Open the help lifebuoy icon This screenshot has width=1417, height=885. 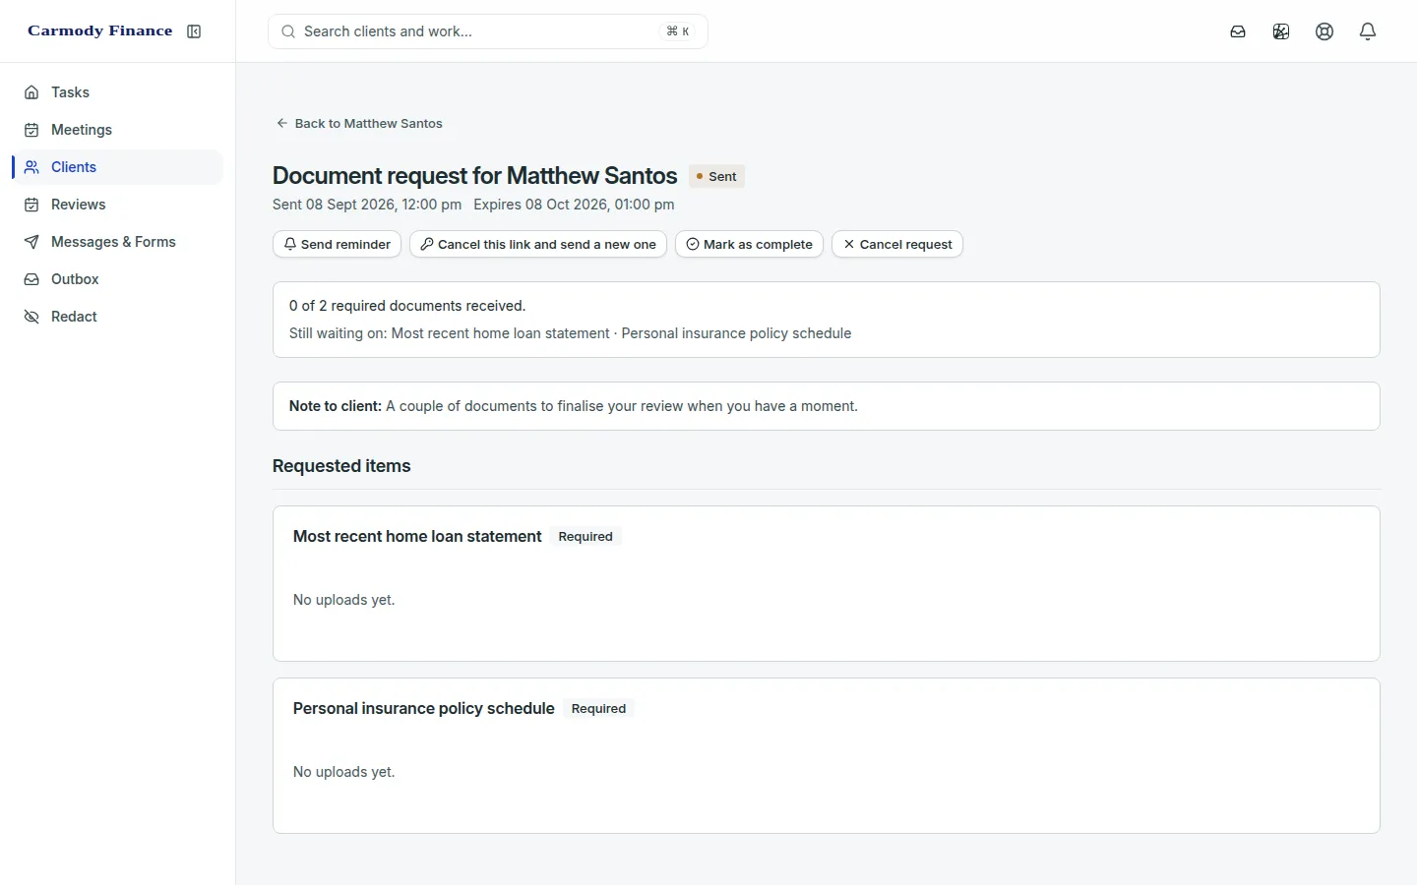click(1325, 31)
